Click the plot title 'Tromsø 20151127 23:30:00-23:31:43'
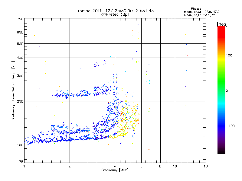The width and height of the screenshot is (242, 181). pyautogui.click(x=115, y=11)
